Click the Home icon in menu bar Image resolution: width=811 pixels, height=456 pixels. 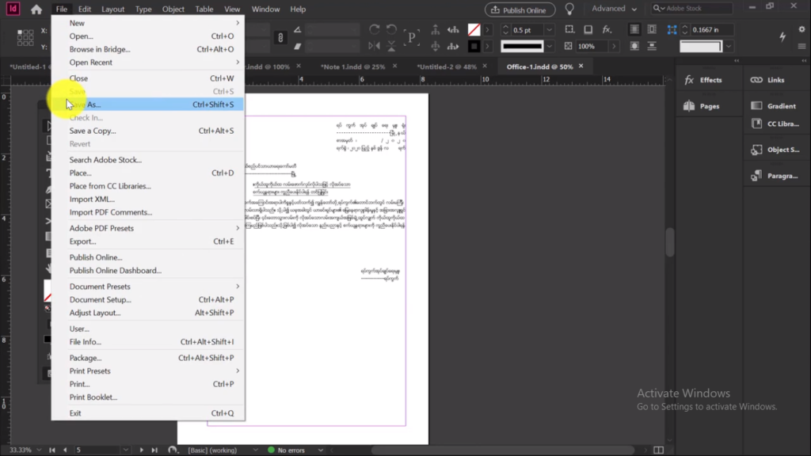tap(36, 9)
